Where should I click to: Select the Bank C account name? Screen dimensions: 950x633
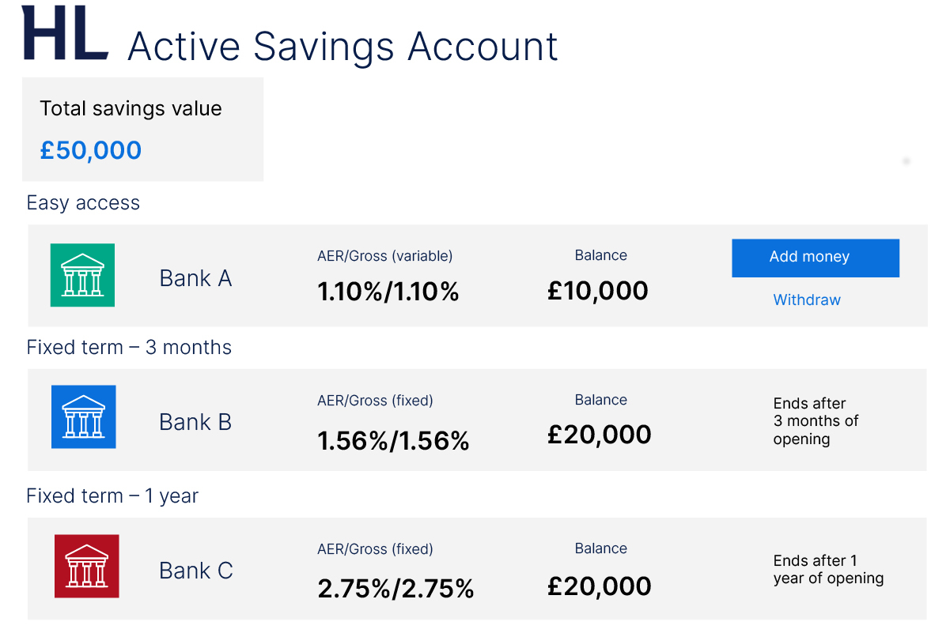pos(196,571)
